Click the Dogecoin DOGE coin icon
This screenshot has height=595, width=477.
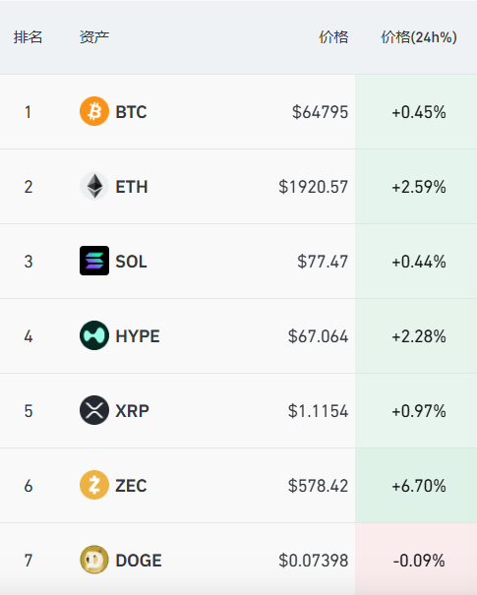94,560
